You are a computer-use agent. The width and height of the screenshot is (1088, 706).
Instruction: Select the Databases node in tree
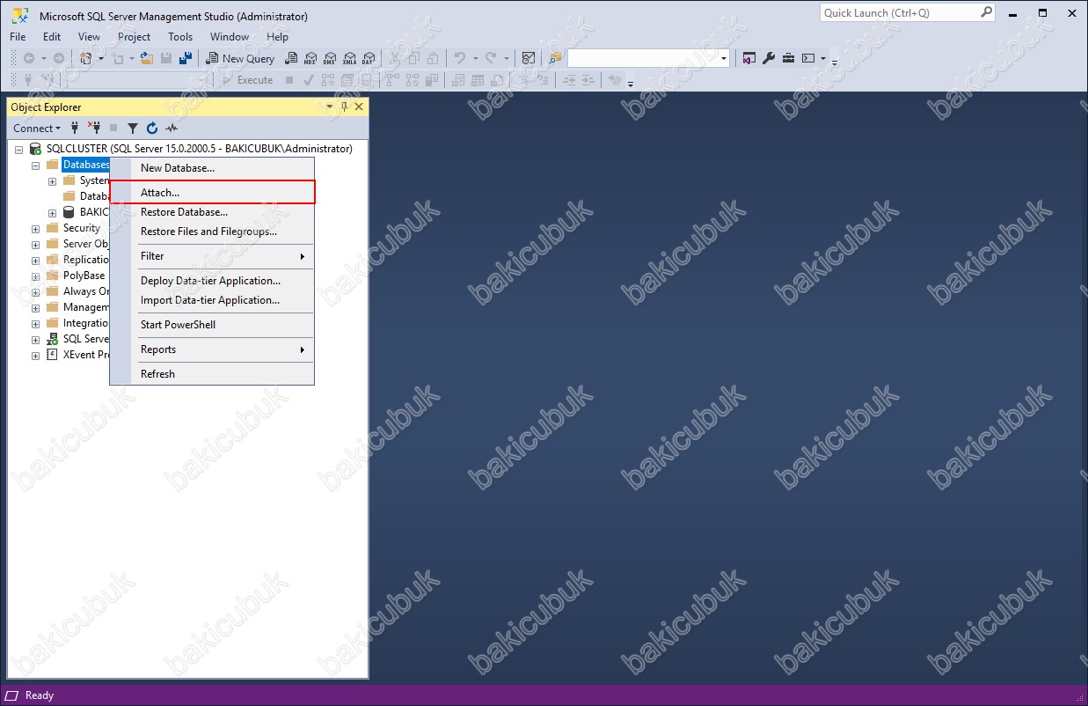[86, 165]
